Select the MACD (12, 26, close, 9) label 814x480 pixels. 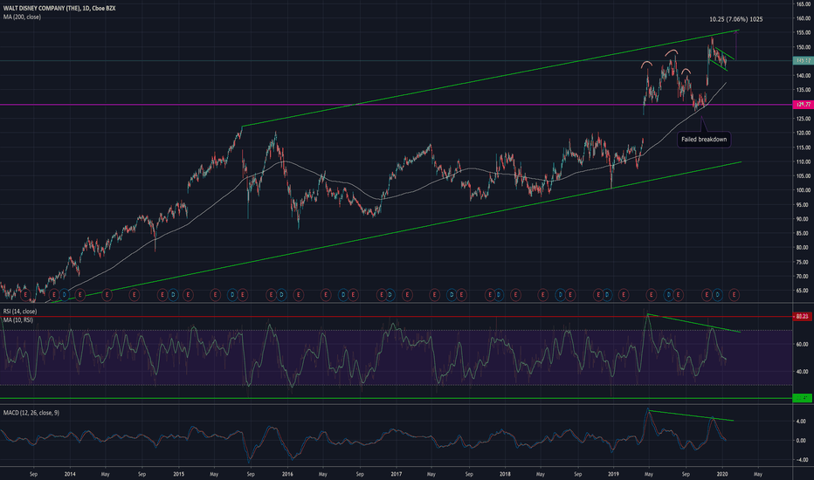point(31,413)
